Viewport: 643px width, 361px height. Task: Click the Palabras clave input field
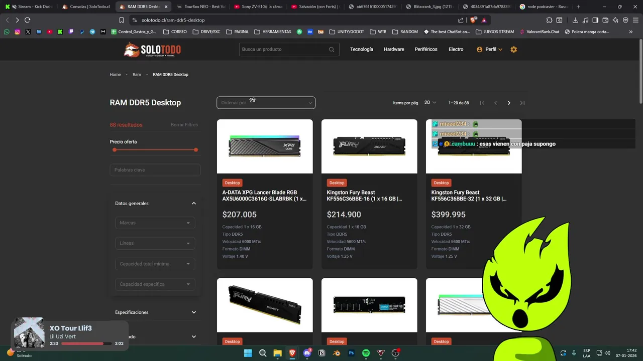coord(155,170)
